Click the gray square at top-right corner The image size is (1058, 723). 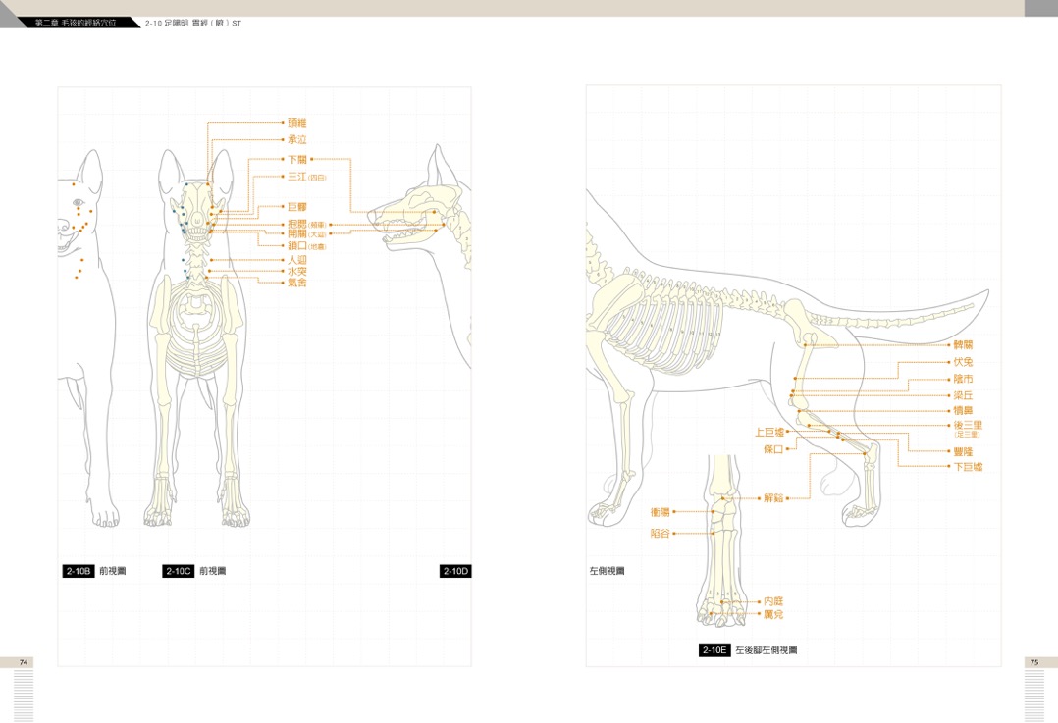point(1040,8)
